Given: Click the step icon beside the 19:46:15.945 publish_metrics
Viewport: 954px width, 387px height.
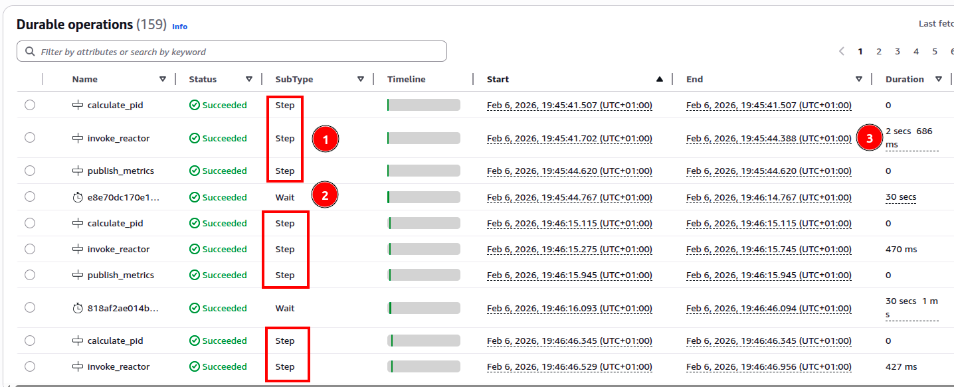Looking at the screenshot, I should pos(78,275).
